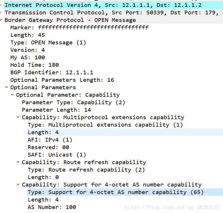The width and height of the screenshot is (223, 213).
Task: Select BGP Identifier: 12.1.1.1 row
Action: coord(52,73)
